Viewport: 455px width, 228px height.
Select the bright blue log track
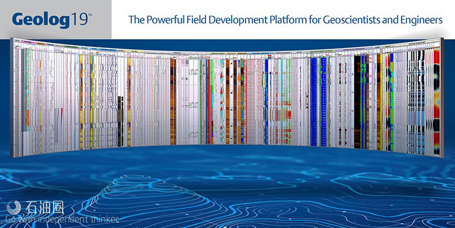(x=313, y=102)
